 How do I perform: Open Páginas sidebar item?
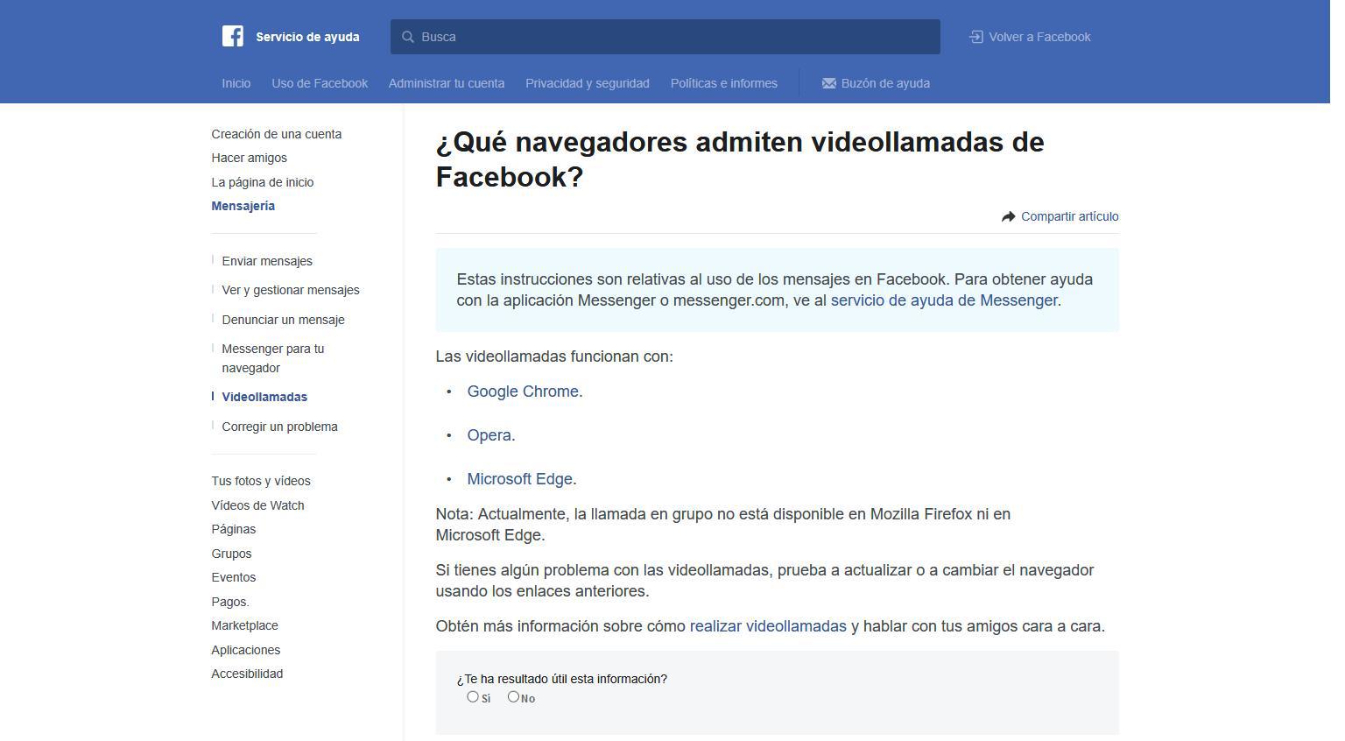coord(234,529)
